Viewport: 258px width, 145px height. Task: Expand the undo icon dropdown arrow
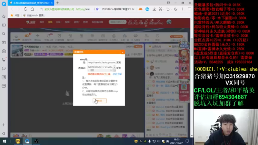pos(171,9)
